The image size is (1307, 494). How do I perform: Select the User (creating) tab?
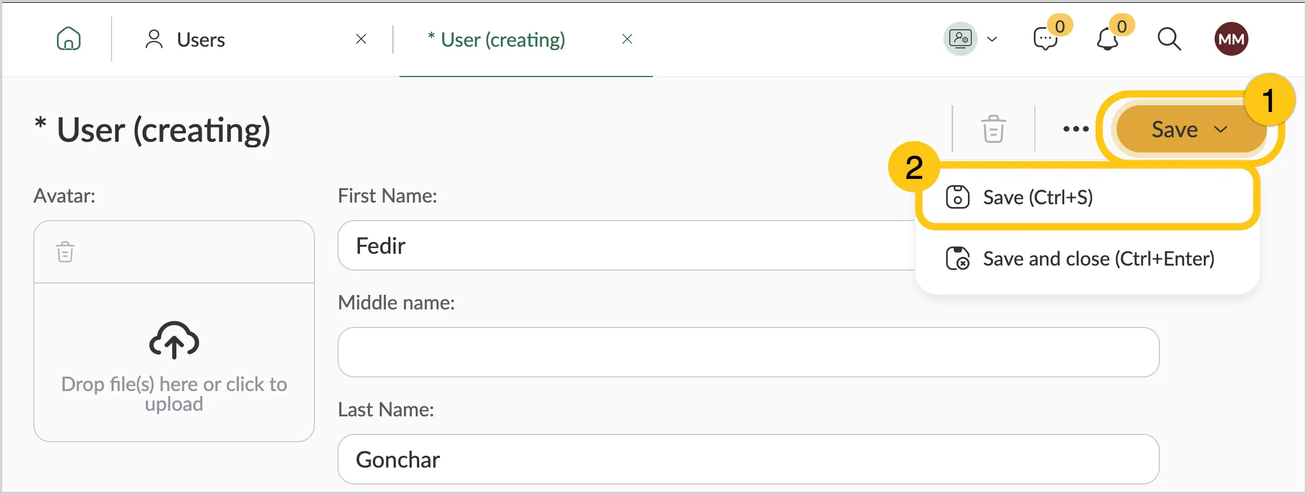496,39
